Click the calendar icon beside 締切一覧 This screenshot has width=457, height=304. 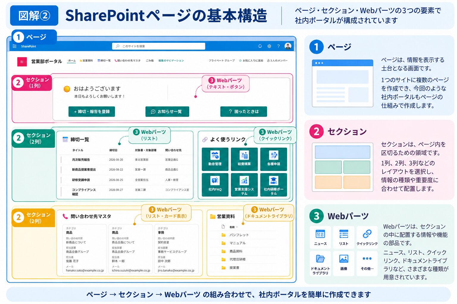[x=65, y=140]
